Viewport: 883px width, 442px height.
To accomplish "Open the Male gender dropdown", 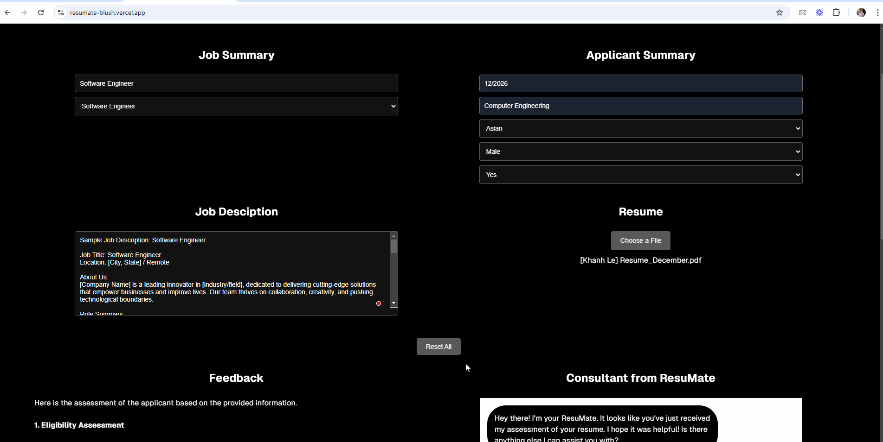I will pos(640,152).
